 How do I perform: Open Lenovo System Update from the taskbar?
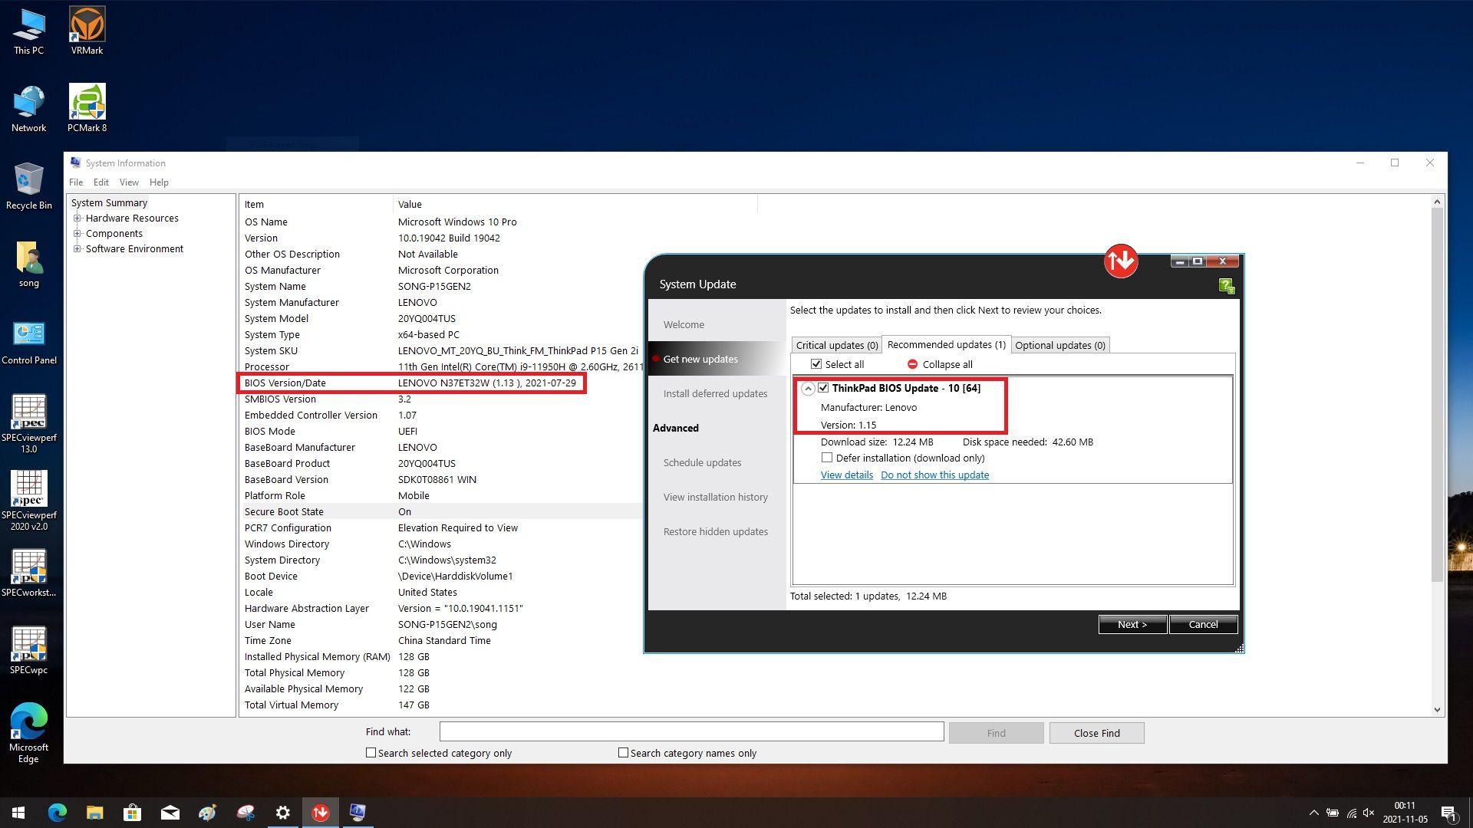click(321, 812)
